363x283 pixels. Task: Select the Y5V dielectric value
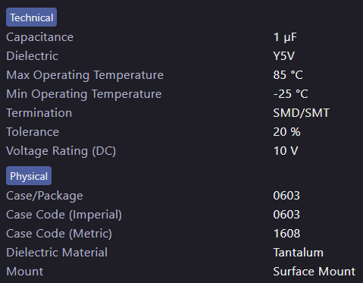point(284,56)
